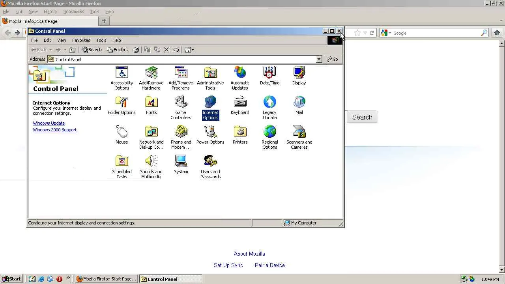Open the About Mozilla link

(x=249, y=254)
